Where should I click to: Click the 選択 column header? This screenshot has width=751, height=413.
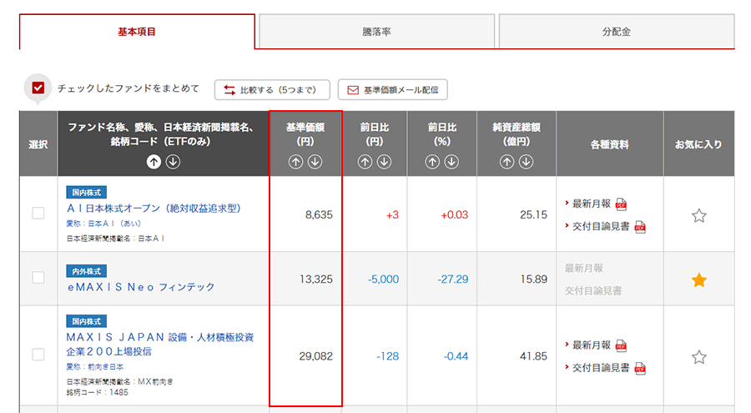pos(38,144)
